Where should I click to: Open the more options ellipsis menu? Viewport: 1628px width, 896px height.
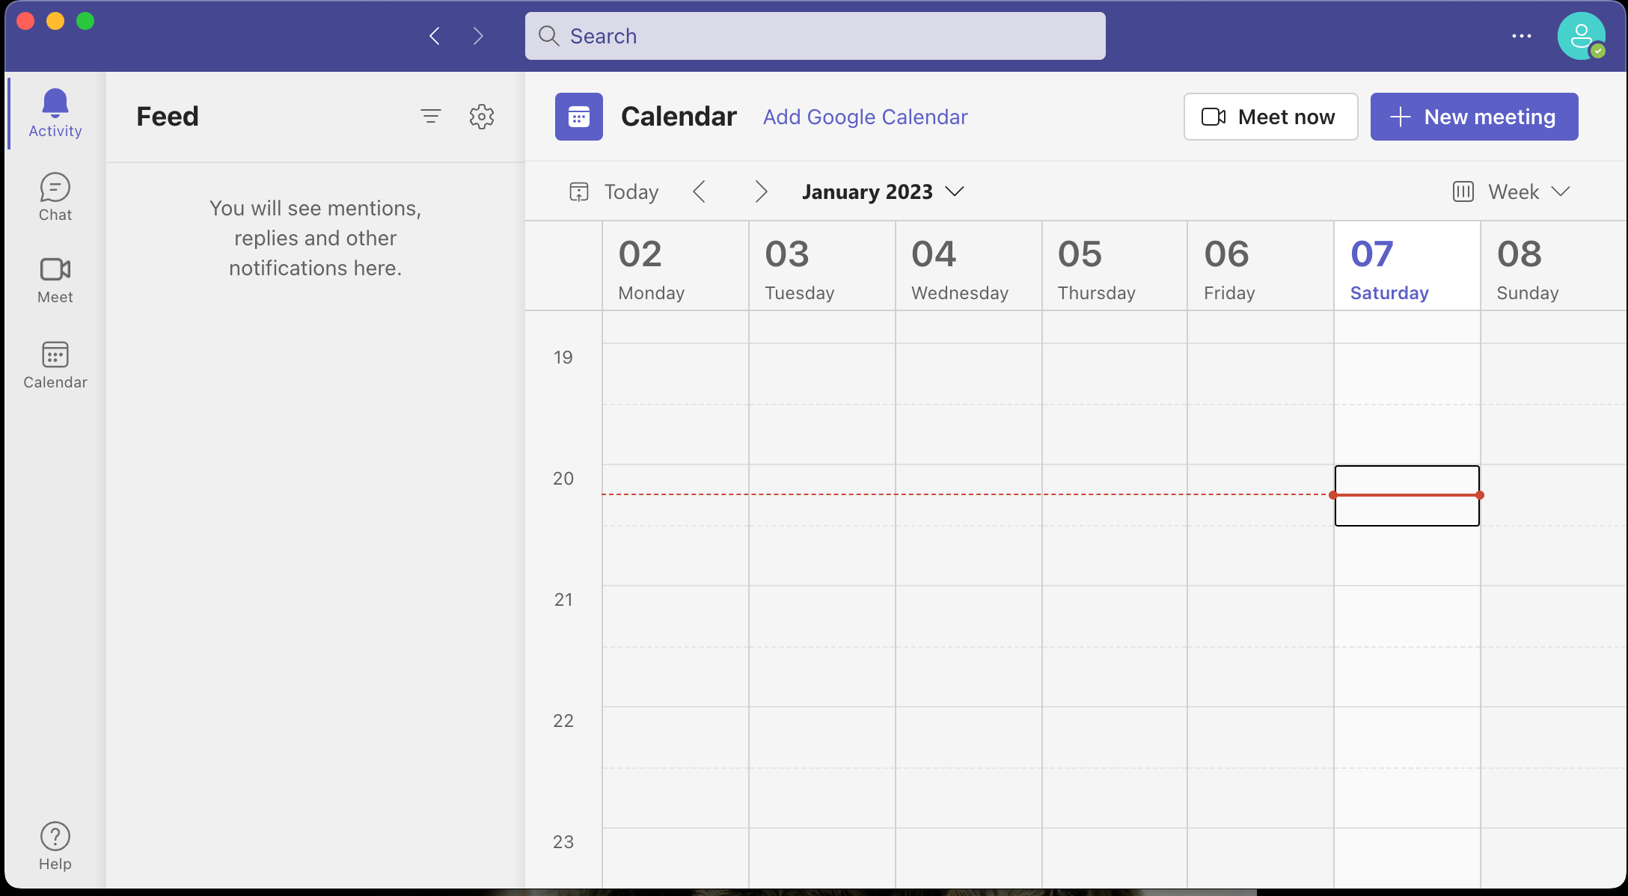pos(1521,36)
